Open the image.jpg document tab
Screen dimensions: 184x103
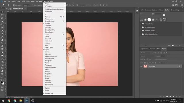[x=15, y=9]
